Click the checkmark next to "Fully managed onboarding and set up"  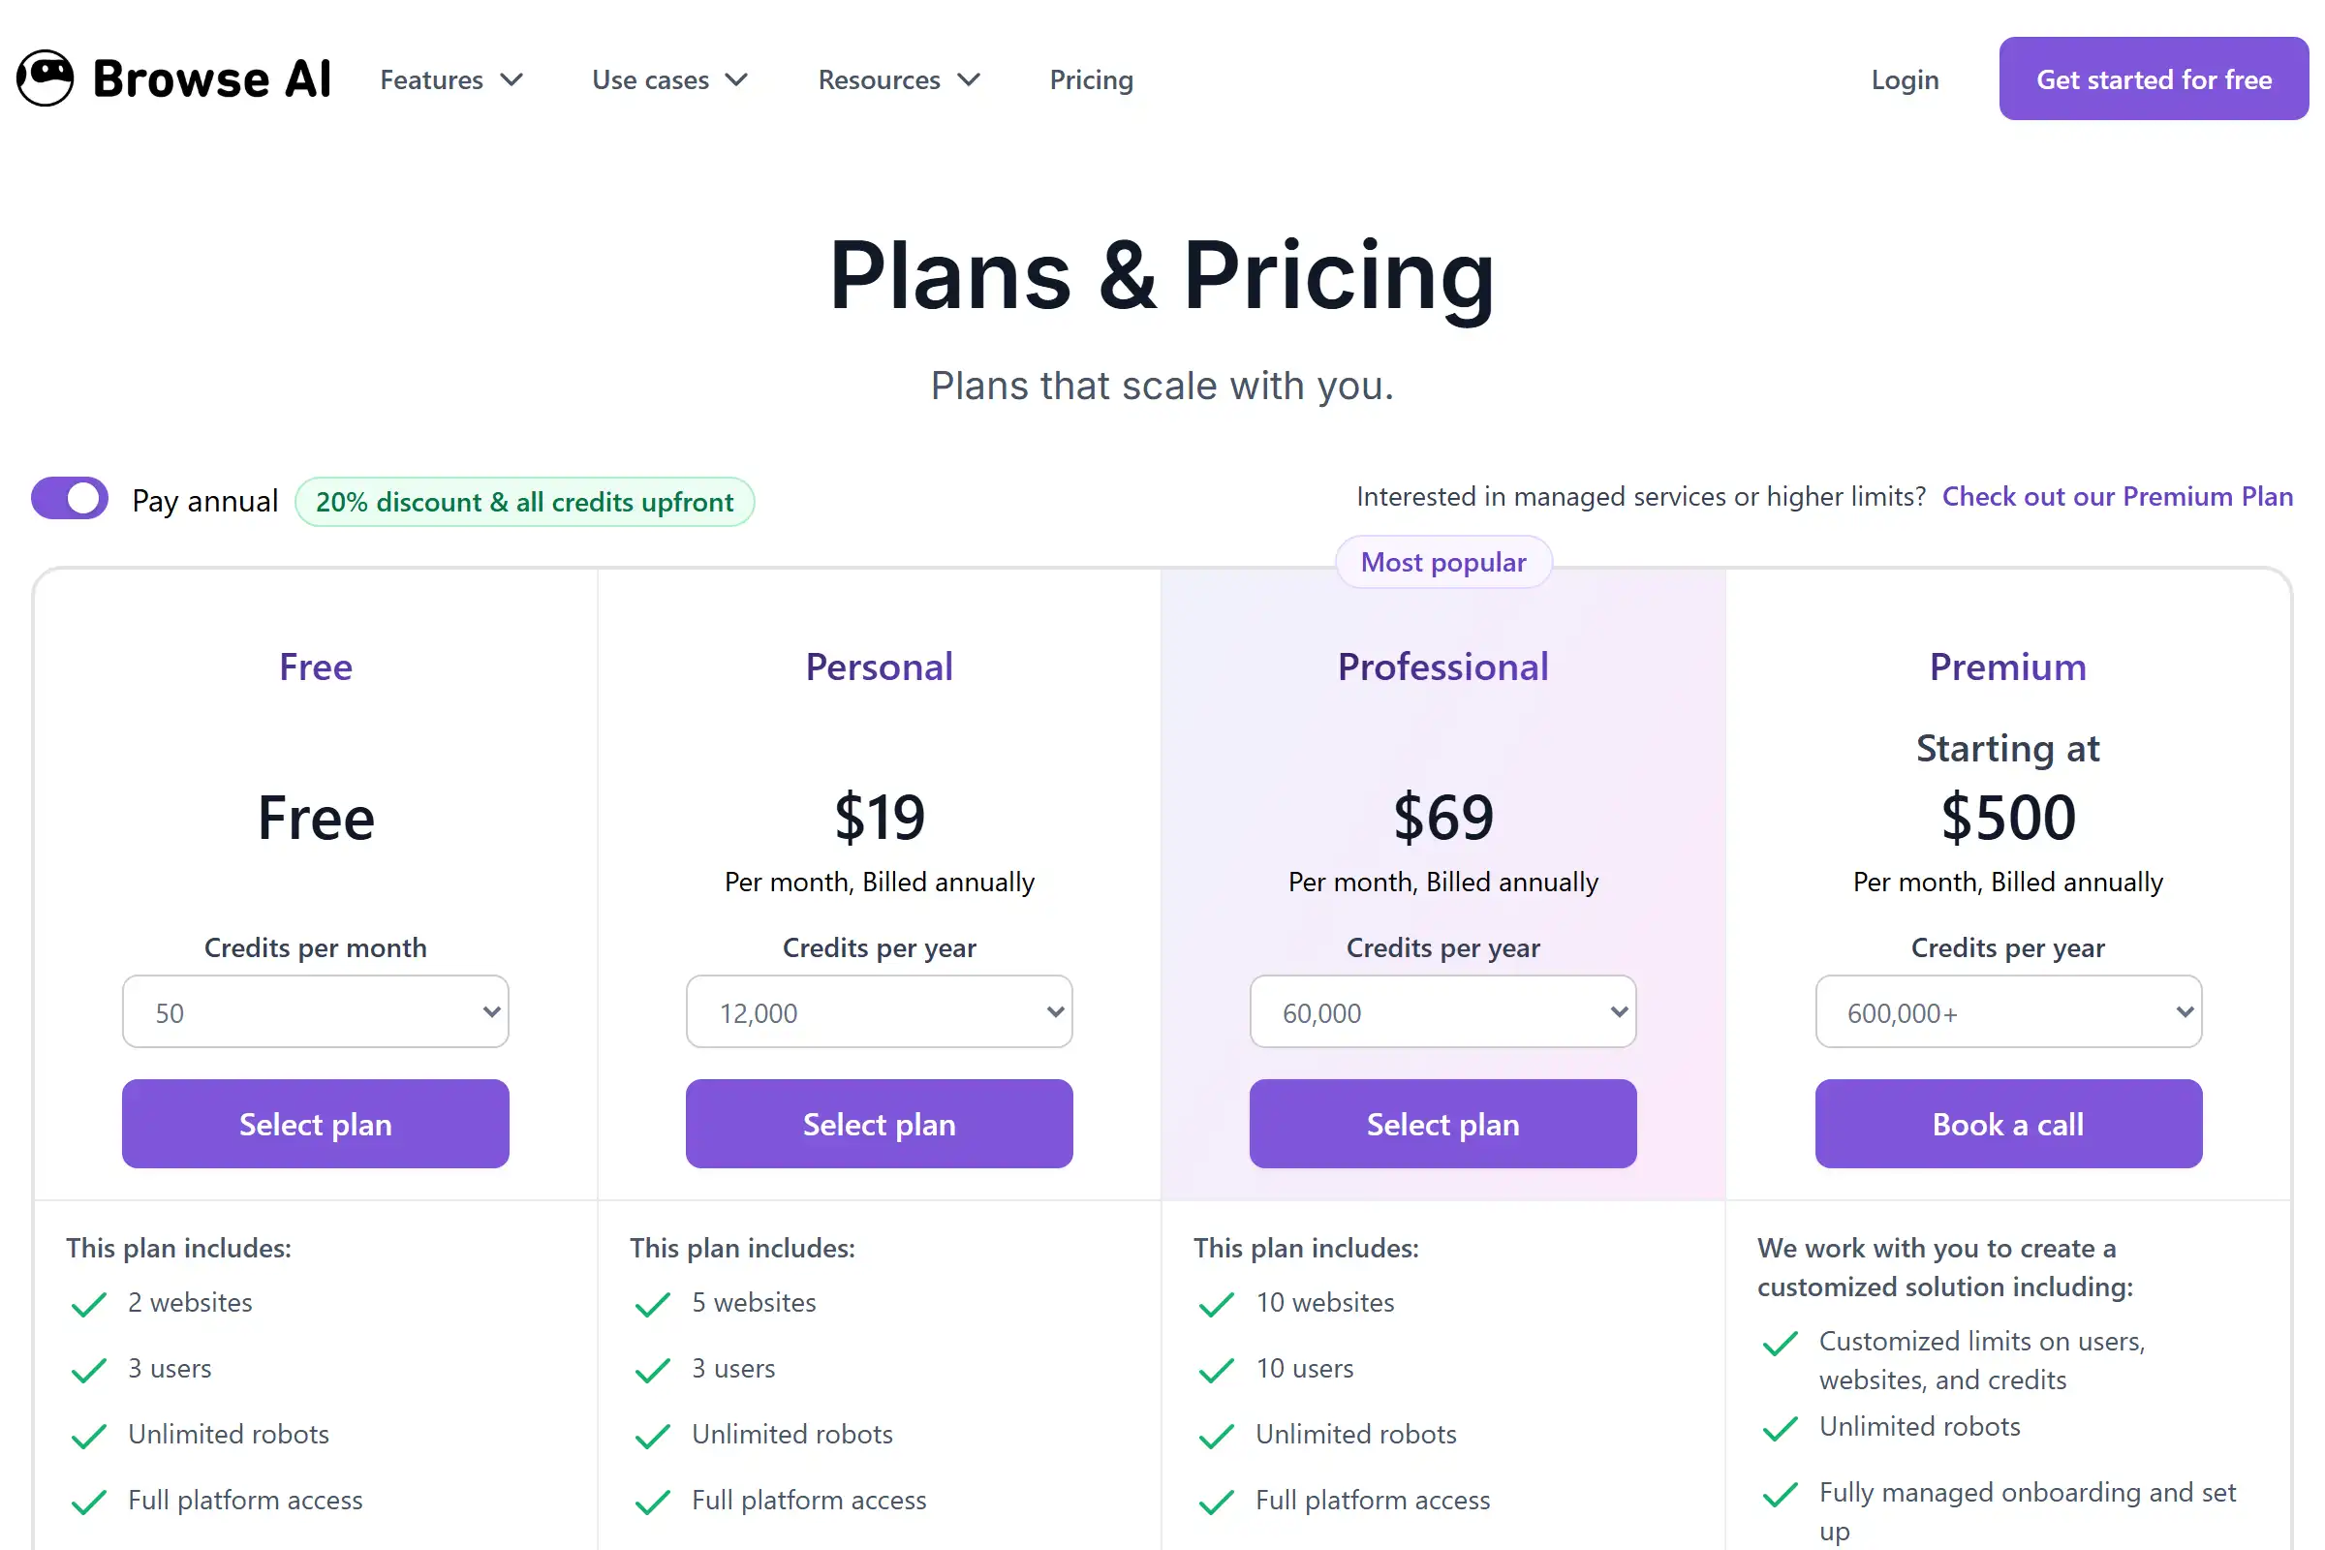click(1781, 1495)
